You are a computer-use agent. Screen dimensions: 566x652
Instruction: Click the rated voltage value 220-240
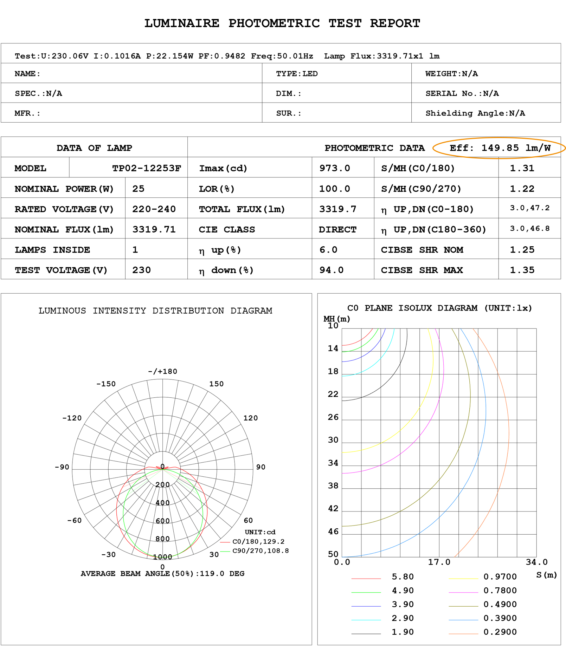coord(154,209)
